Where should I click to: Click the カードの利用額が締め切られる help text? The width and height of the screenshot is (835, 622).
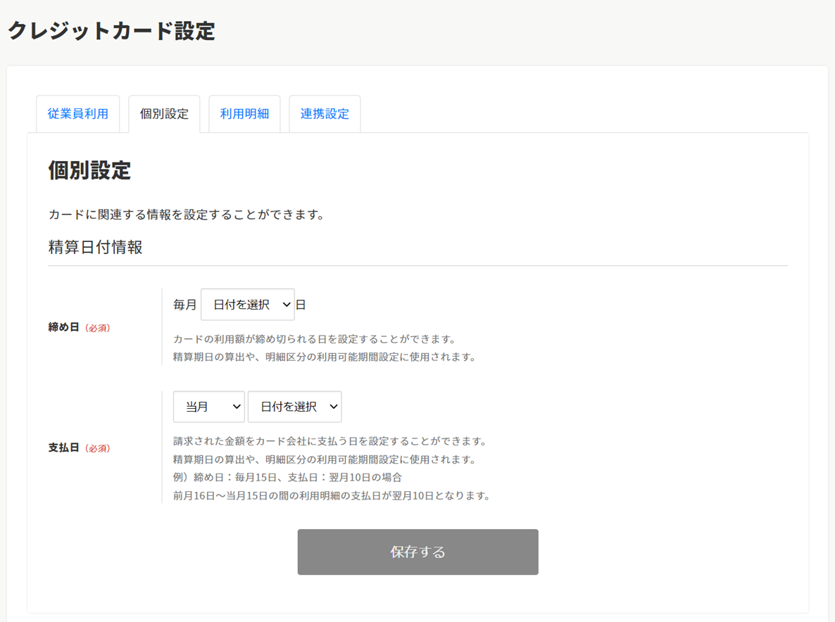[315, 339]
